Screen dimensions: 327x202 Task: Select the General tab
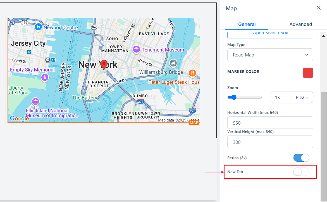click(247, 24)
